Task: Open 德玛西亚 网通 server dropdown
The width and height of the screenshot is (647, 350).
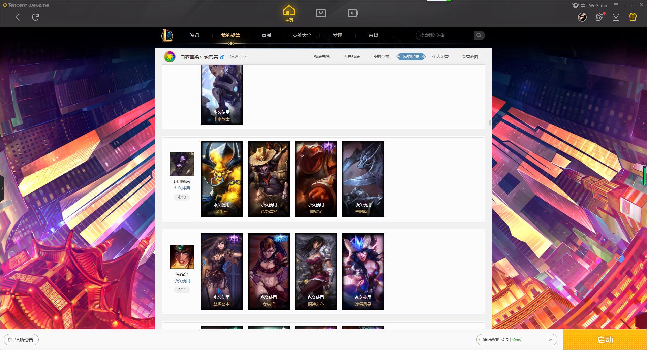Action: [517, 340]
